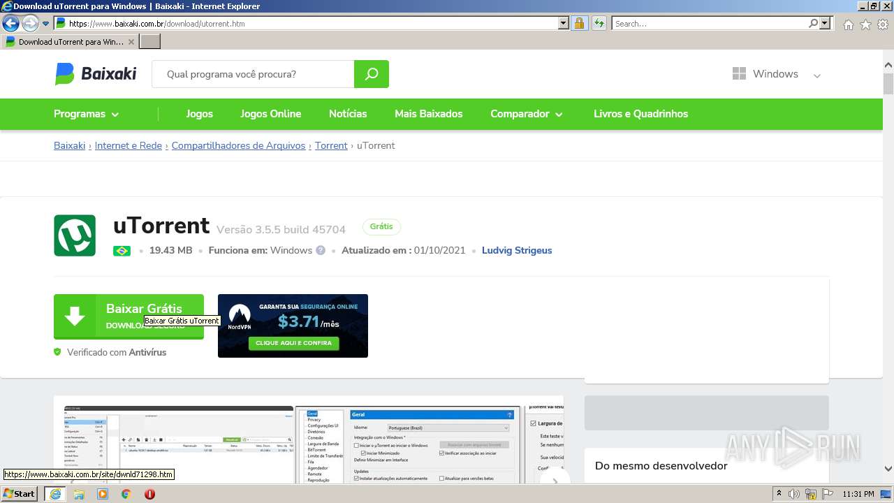Open a new tab button
This screenshot has width=894, height=503.
(150, 42)
